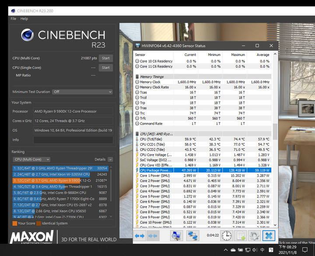Click the thermometer icon for CPU (Tctl/Tdie)
This screenshot has width=315, height=256.
pyautogui.click(x=137, y=139)
